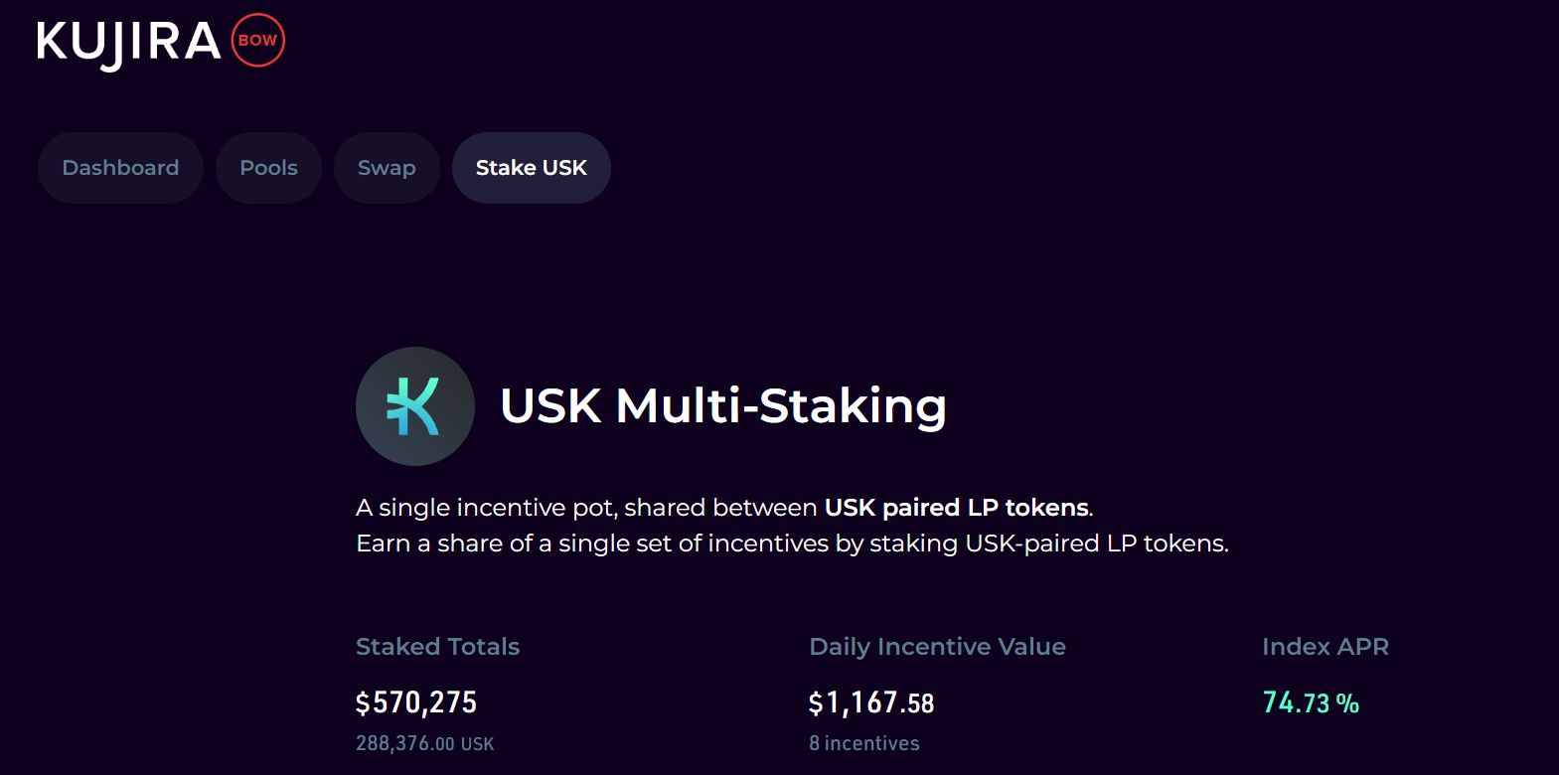Click the 'A single incentive pot' description line
1559x775 pixels.
pos(586,508)
